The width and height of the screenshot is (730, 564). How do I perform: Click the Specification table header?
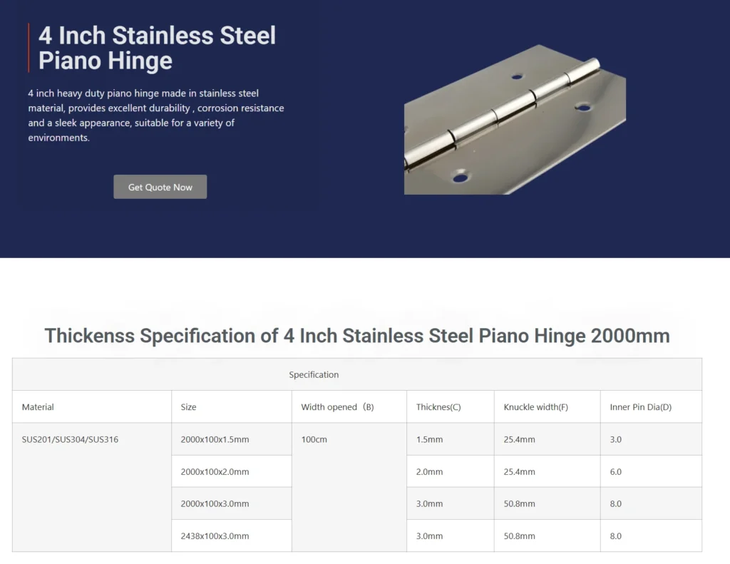tap(314, 374)
